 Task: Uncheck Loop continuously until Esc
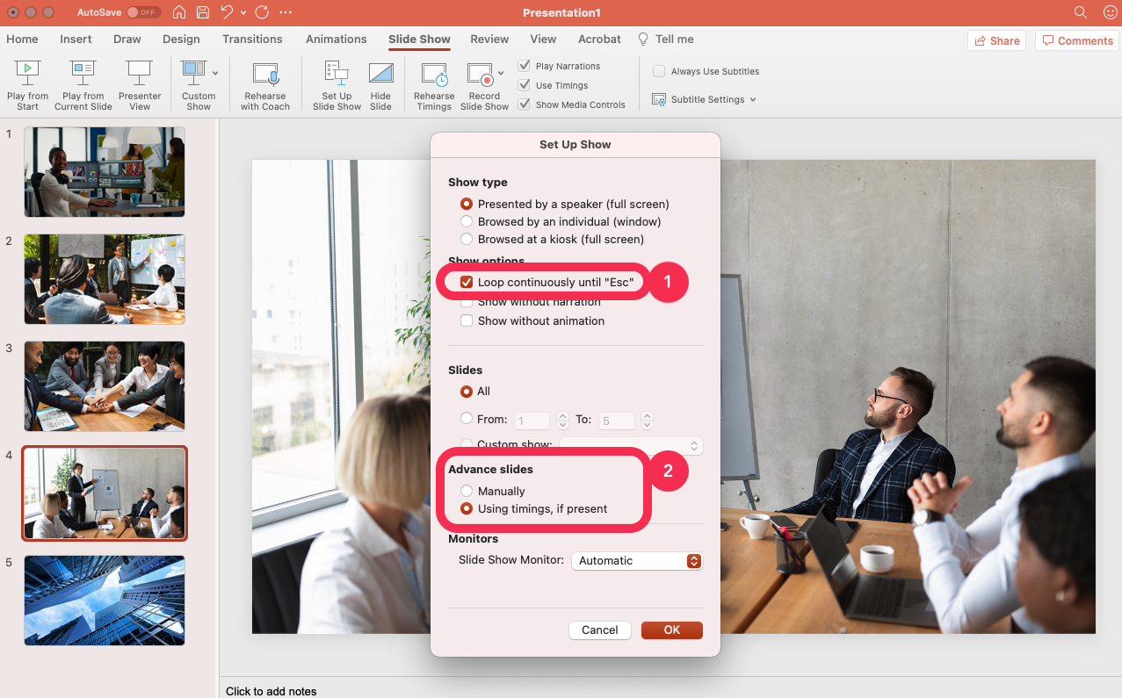[466, 282]
